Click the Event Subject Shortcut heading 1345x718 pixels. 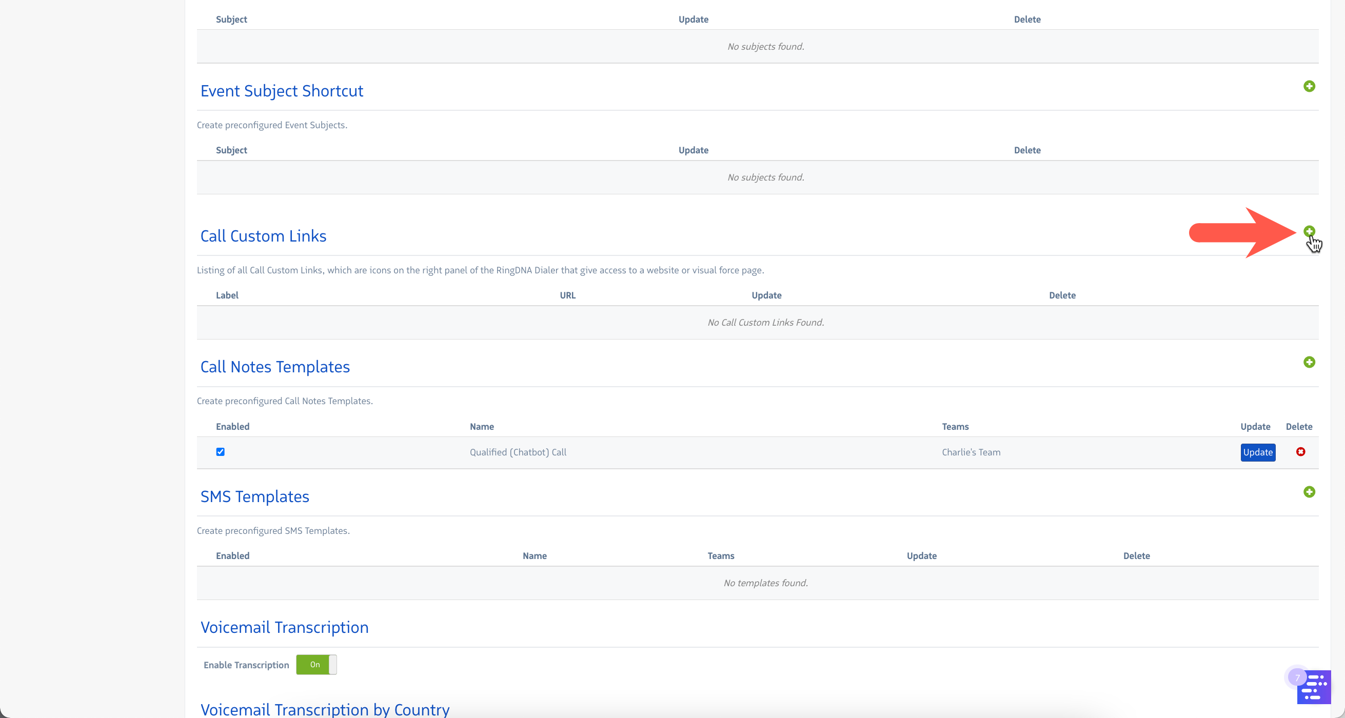click(282, 91)
